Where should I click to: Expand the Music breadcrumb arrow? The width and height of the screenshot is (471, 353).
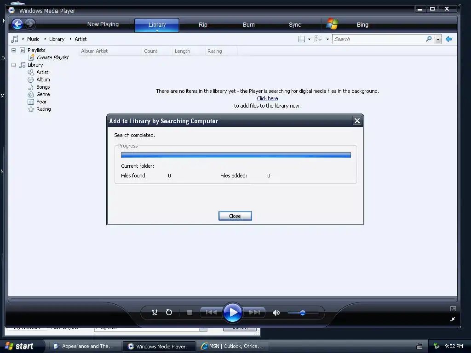pyautogui.click(x=23, y=39)
